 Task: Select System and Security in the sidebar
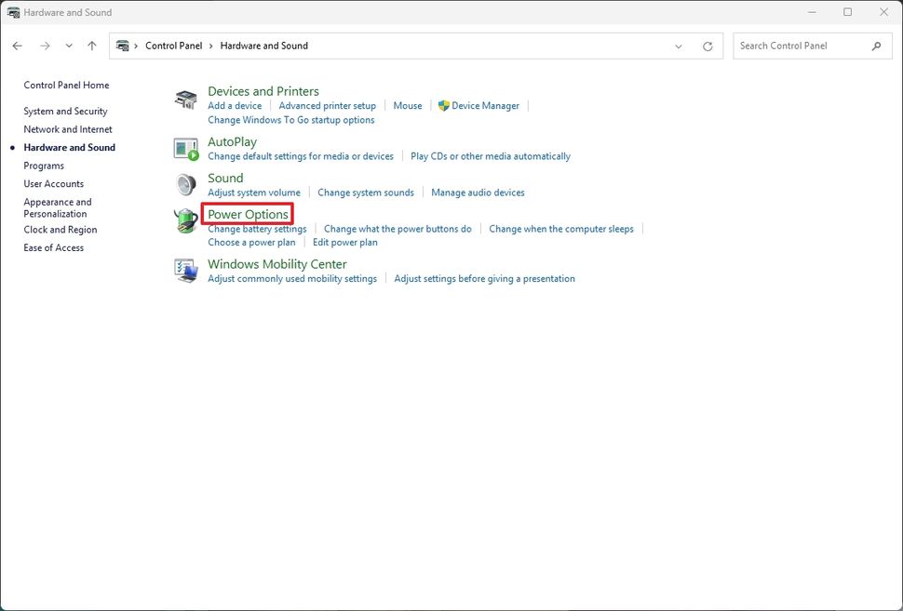coord(65,111)
